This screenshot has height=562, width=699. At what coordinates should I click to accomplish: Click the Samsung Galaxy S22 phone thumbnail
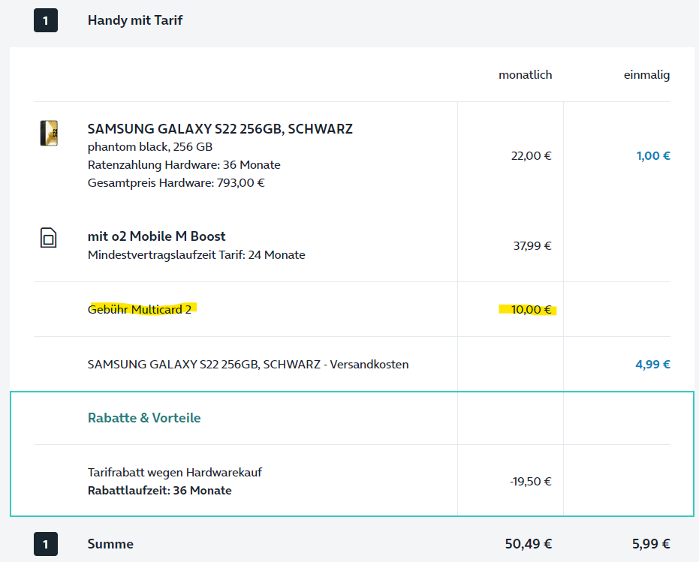pyautogui.click(x=49, y=133)
